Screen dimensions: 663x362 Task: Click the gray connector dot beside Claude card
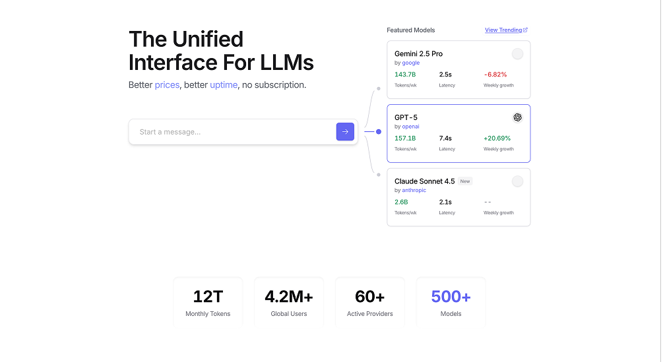[x=379, y=175]
